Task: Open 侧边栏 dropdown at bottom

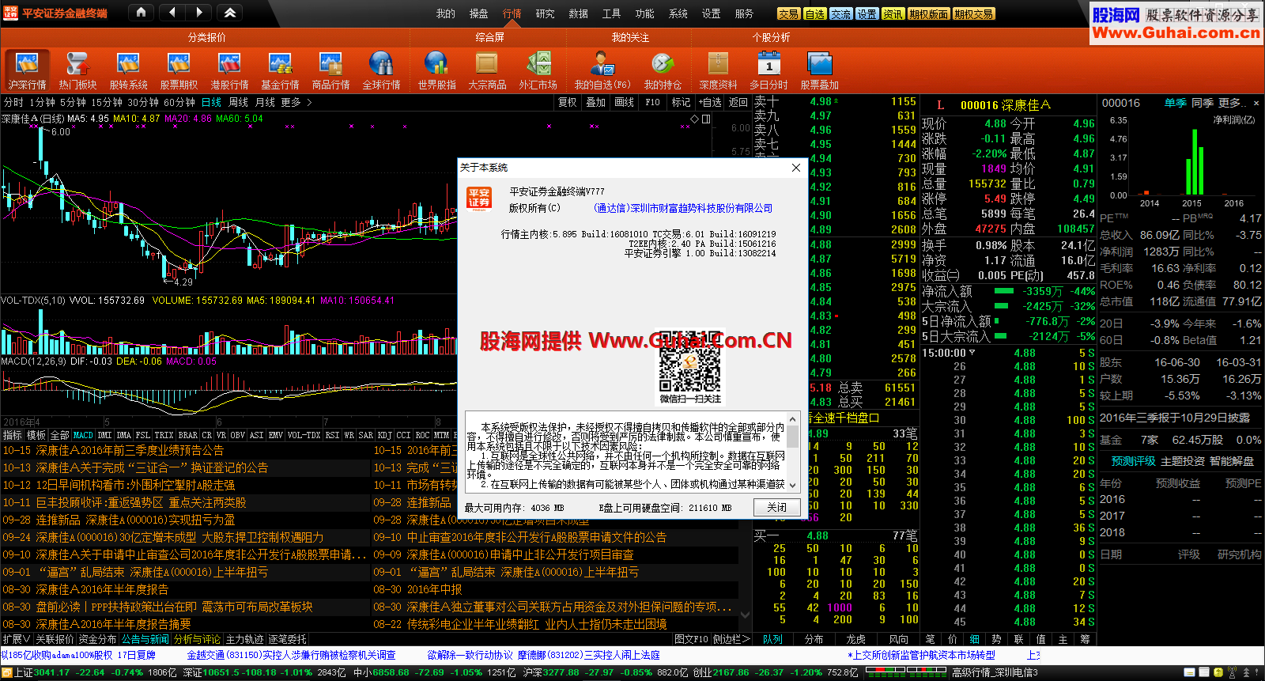Action: coord(731,639)
